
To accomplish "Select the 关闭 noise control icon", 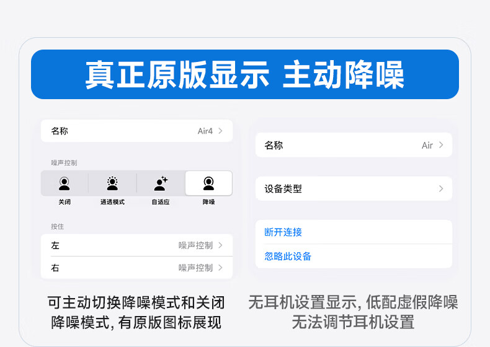I will 65,183.
